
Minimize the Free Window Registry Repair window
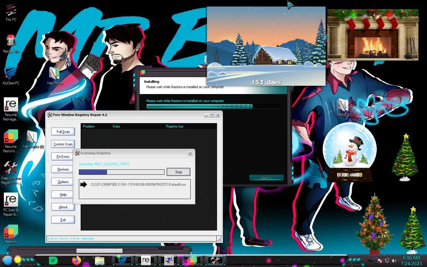point(207,115)
